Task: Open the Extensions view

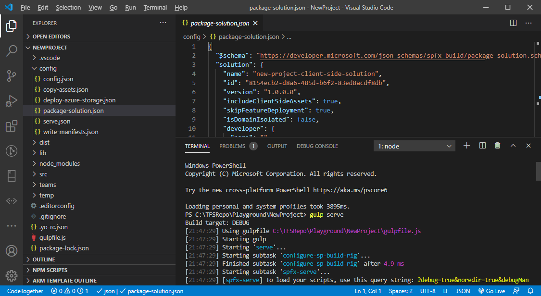Action: pyautogui.click(x=12, y=126)
